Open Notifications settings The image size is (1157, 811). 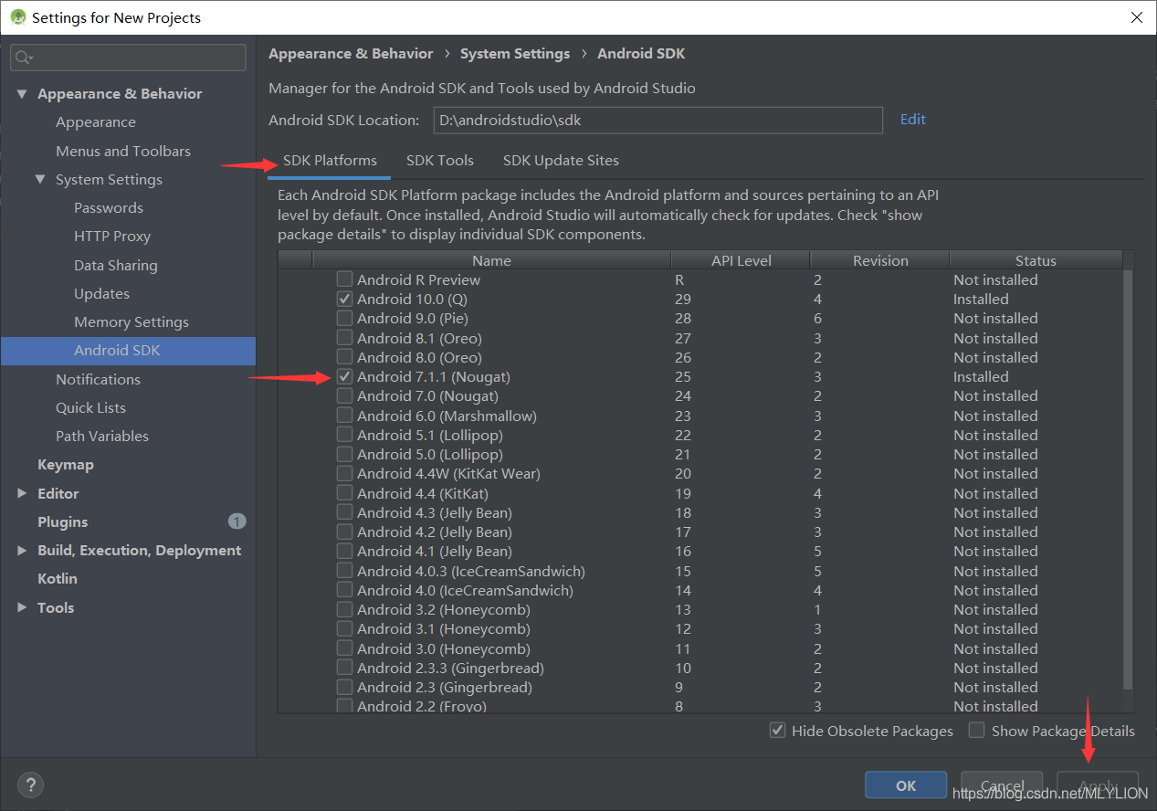pyautogui.click(x=98, y=379)
